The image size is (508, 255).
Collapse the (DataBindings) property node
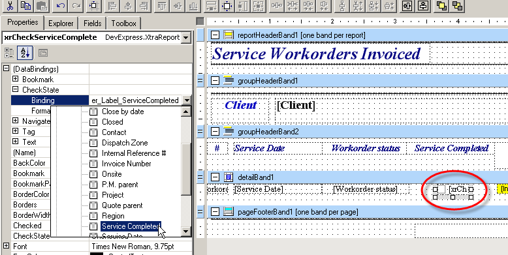pos(6,68)
